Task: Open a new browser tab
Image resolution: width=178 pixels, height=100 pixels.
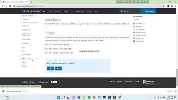Action: click(31, 2)
